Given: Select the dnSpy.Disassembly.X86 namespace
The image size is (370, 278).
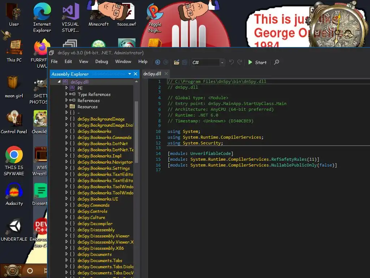Looking at the screenshot, I should click(x=100, y=248).
